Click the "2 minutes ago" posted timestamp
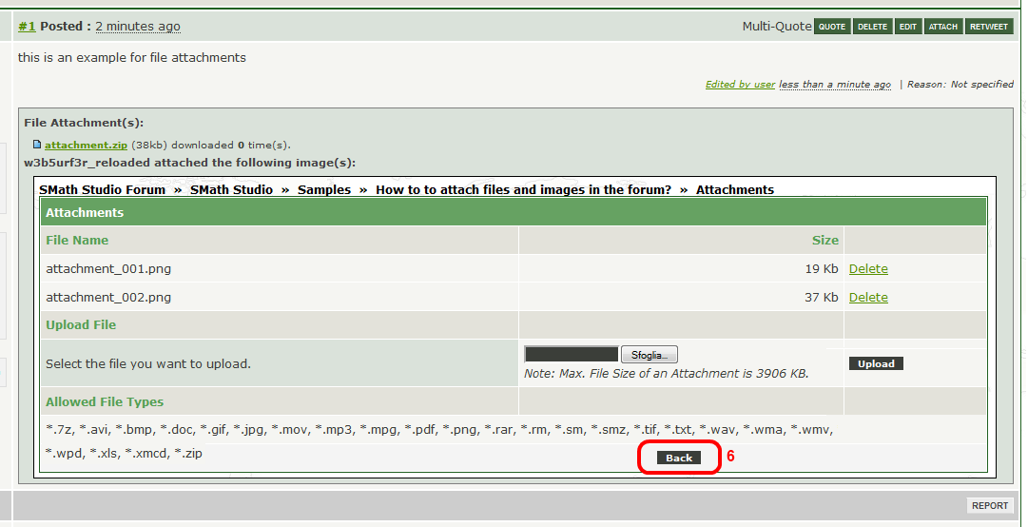 (137, 27)
